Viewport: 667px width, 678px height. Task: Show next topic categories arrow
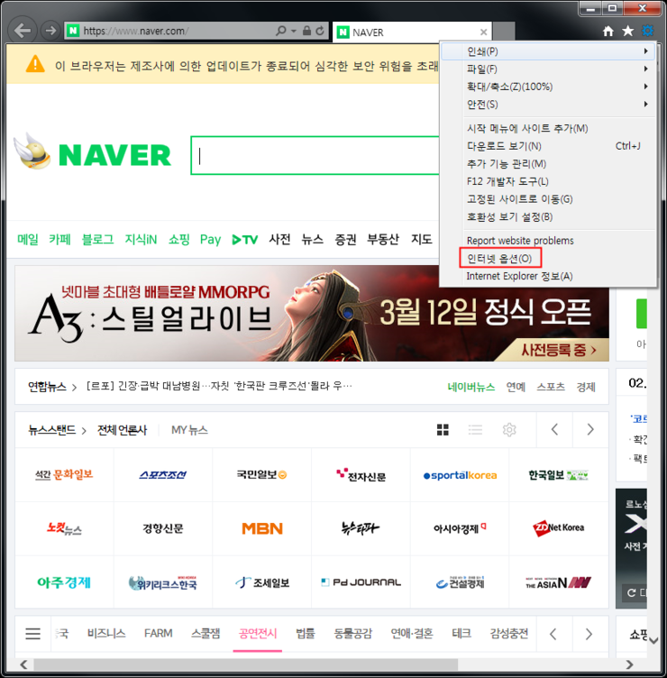click(589, 635)
